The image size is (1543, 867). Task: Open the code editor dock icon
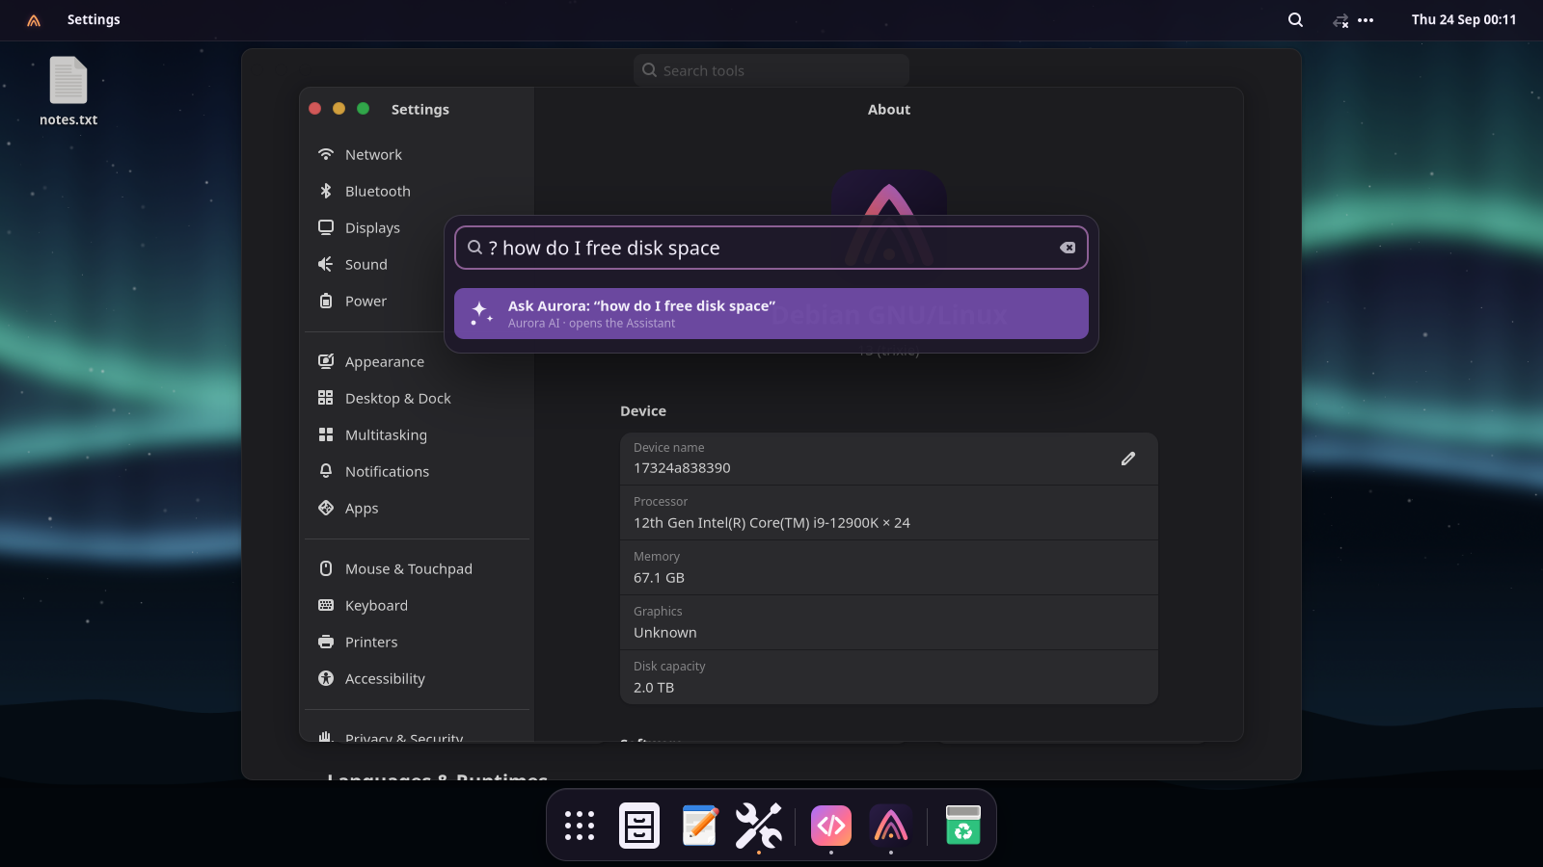831,826
